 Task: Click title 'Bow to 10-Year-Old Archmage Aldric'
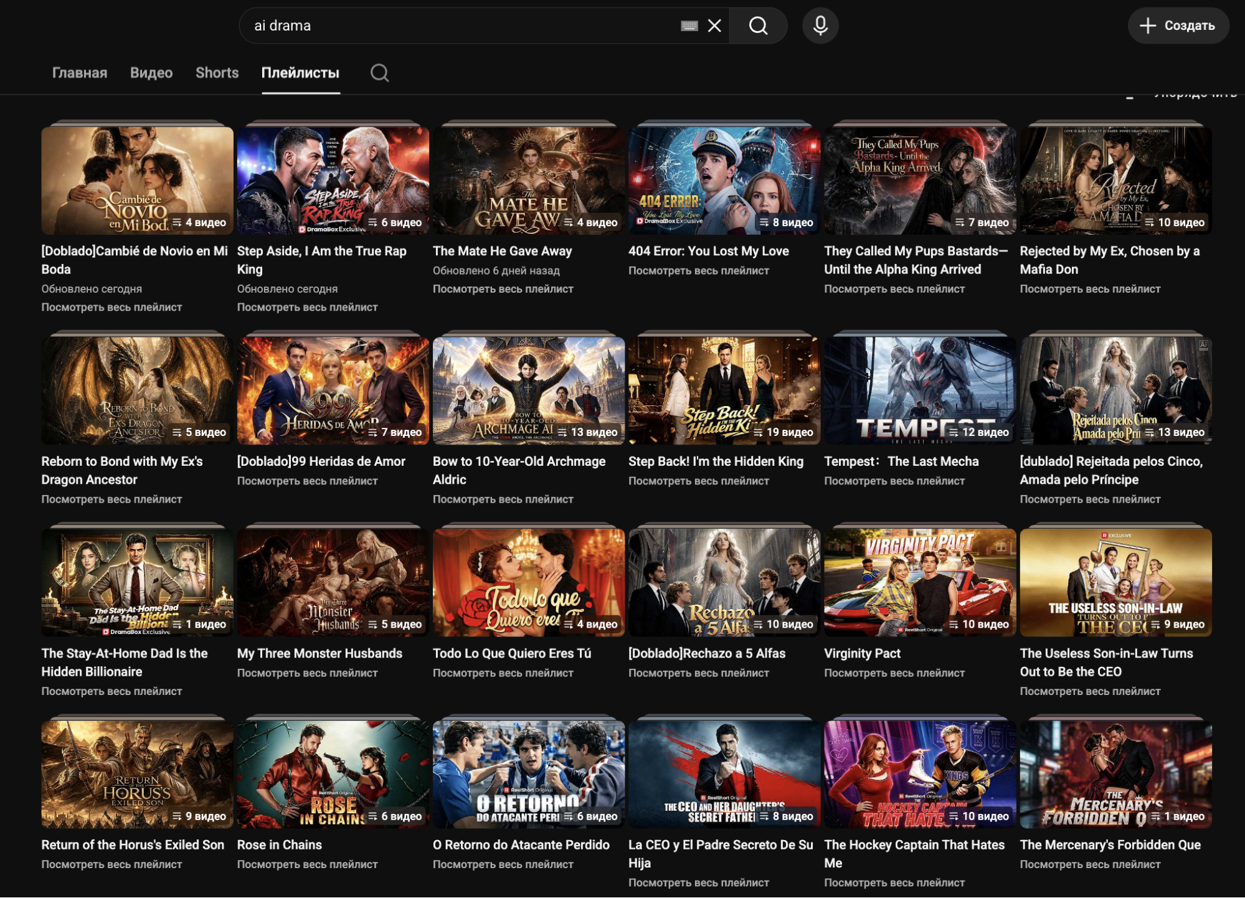point(519,470)
